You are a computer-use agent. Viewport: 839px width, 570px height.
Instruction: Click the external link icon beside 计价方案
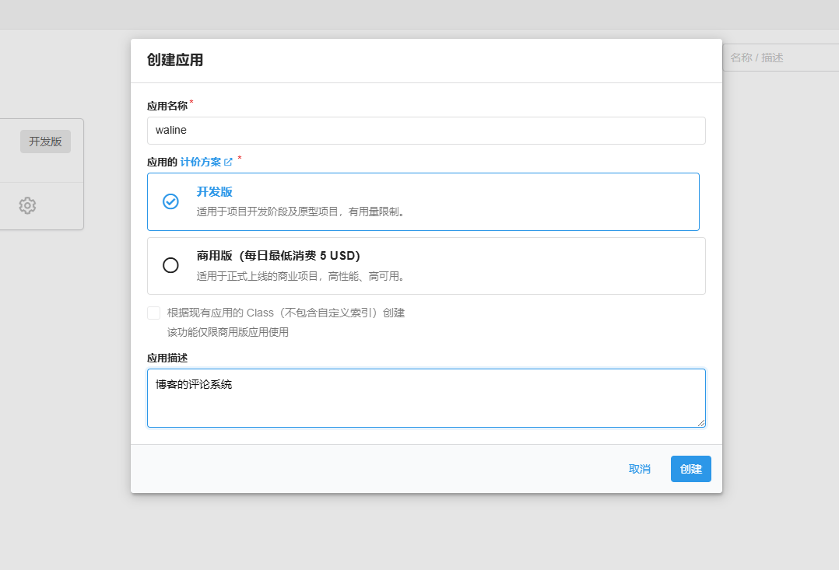coord(228,163)
